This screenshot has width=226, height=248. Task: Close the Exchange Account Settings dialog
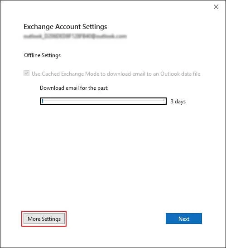point(216,7)
